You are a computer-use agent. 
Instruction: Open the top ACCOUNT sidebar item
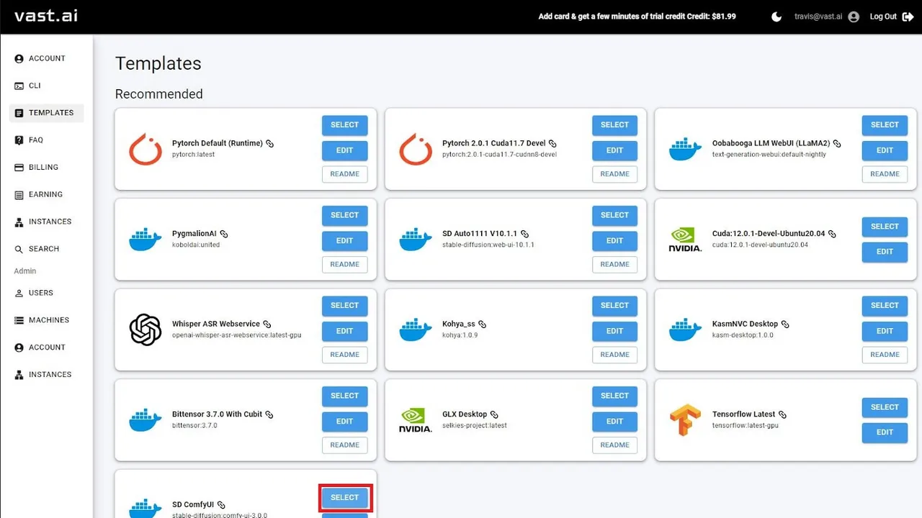click(x=47, y=58)
